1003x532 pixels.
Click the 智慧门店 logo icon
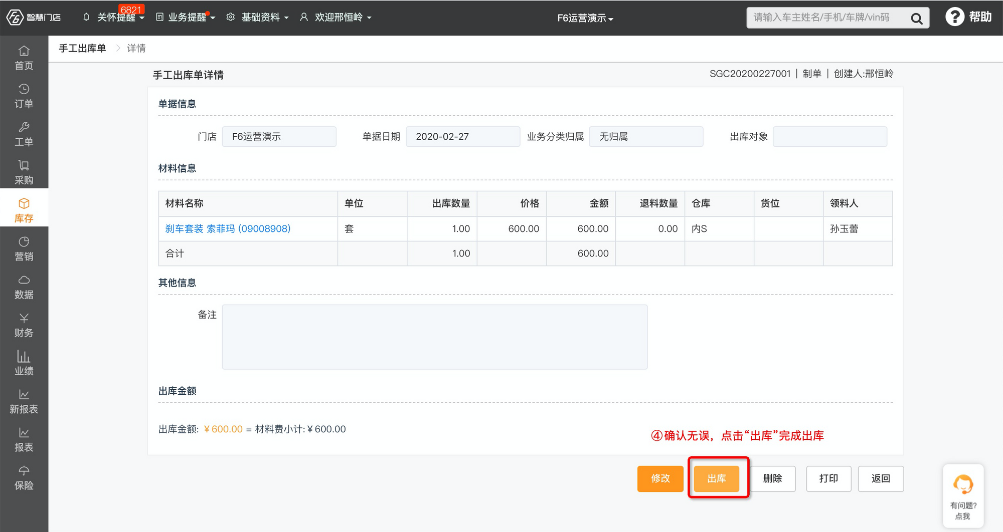tap(15, 18)
